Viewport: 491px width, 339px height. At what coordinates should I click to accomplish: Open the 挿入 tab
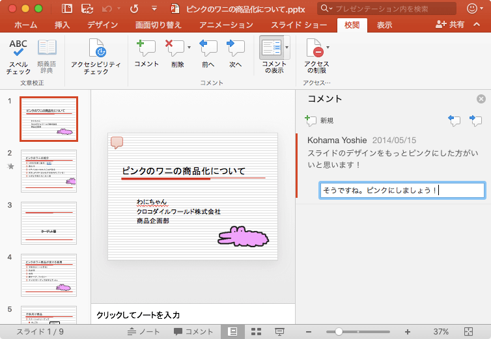pos(62,25)
